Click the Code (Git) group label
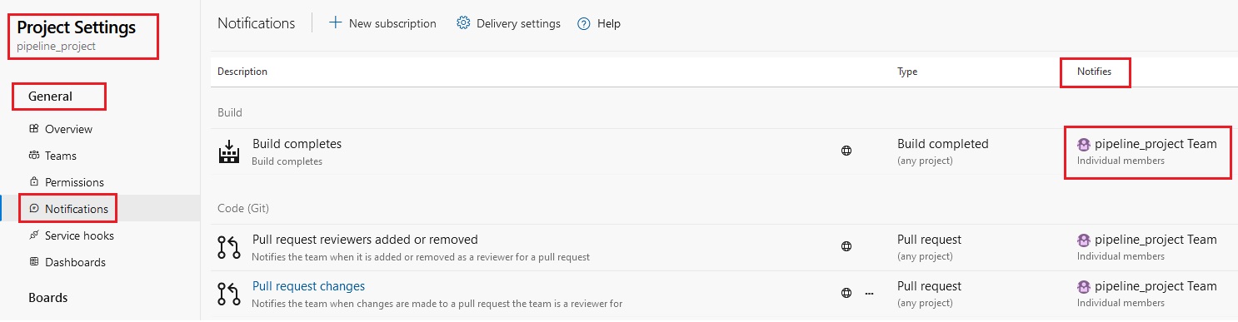Image resolution: width=1238 pixels, height=322 pixels. [x=243, y=208]
